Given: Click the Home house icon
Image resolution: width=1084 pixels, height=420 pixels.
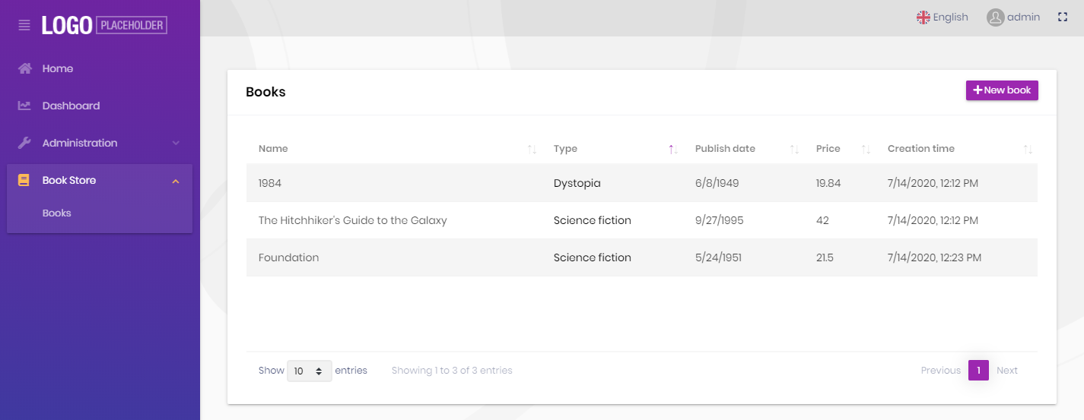Looking at the screenshot, I should click(x=25, y=68).
